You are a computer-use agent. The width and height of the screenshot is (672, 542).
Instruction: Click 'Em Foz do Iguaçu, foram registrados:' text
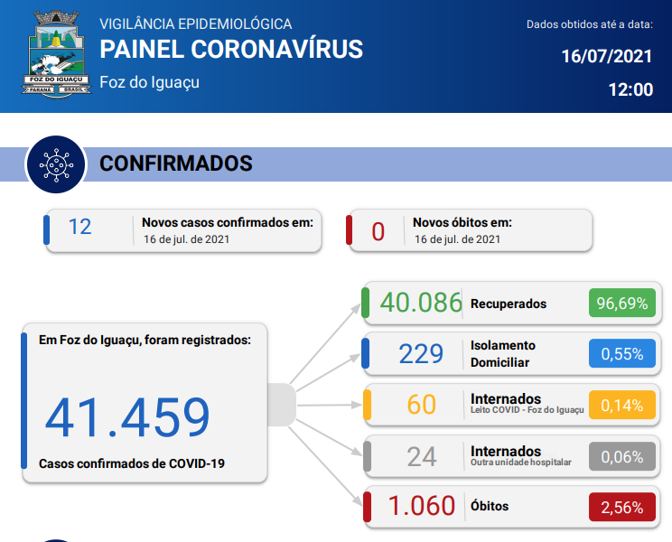click(145, 341)
